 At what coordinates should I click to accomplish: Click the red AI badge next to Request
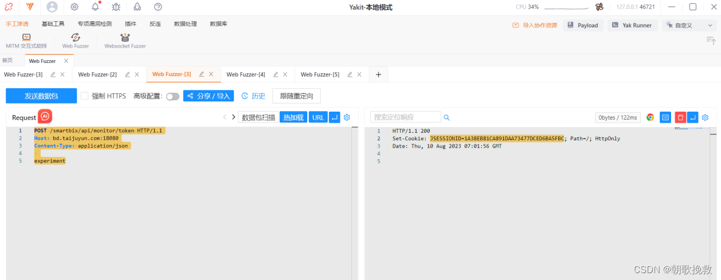45,116
